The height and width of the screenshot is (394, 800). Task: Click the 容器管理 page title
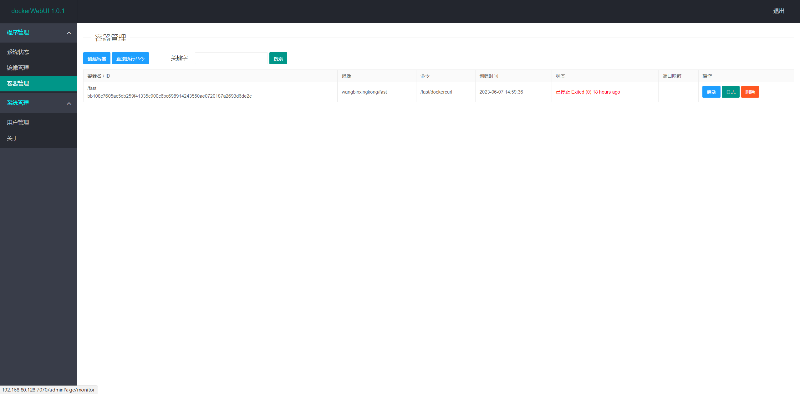tap(110, 38)
